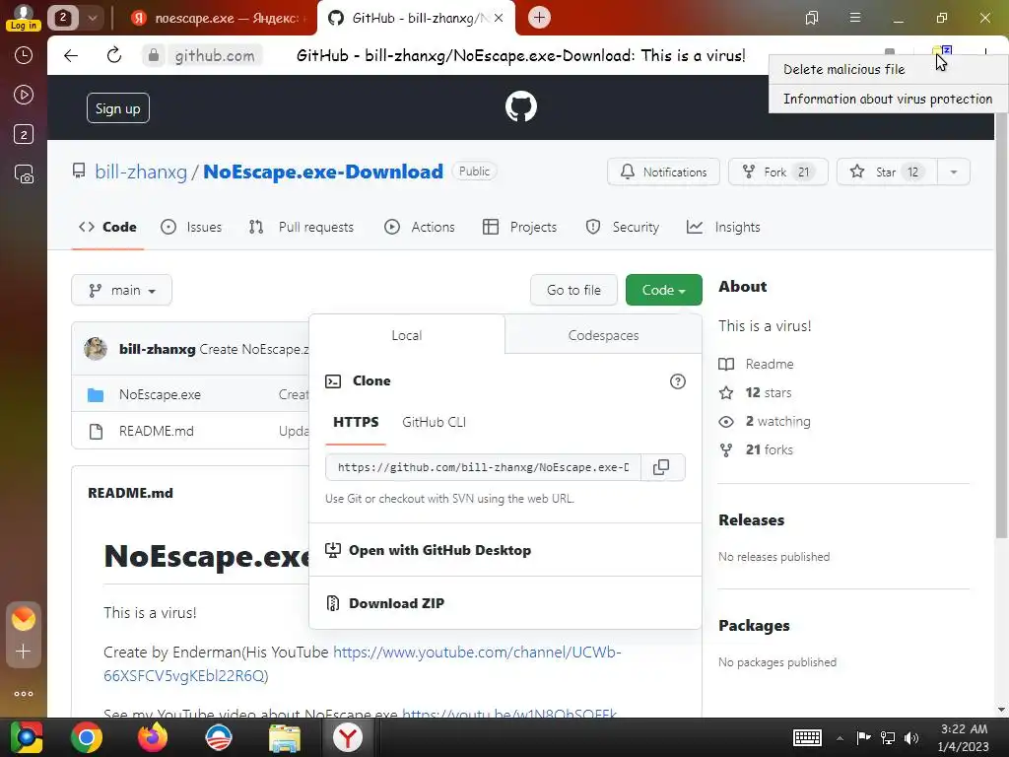Open the Insights repository tab

[x=723, y=228]
